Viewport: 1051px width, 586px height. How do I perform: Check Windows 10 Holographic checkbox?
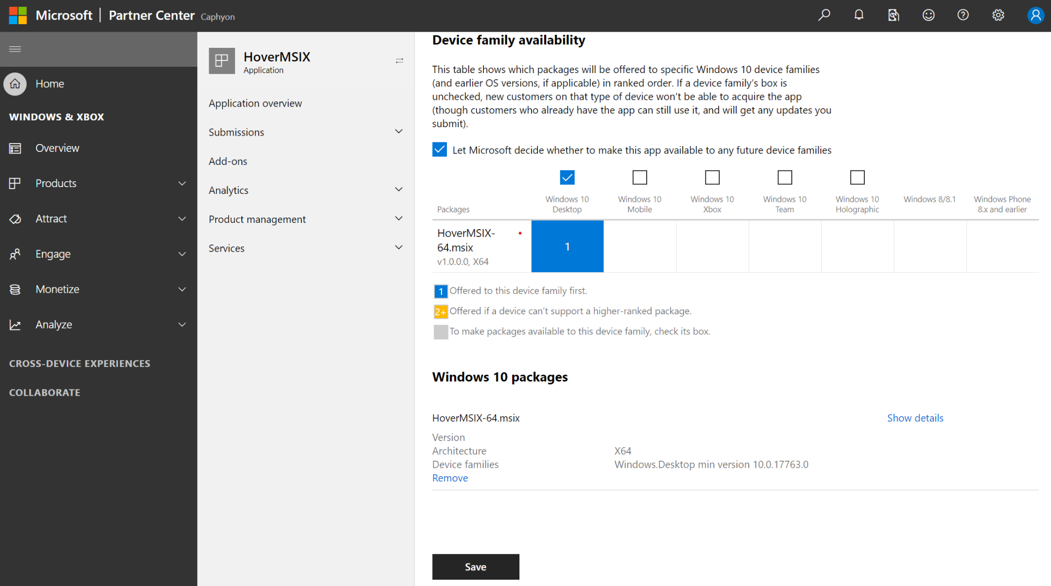(x=858, y=178)
